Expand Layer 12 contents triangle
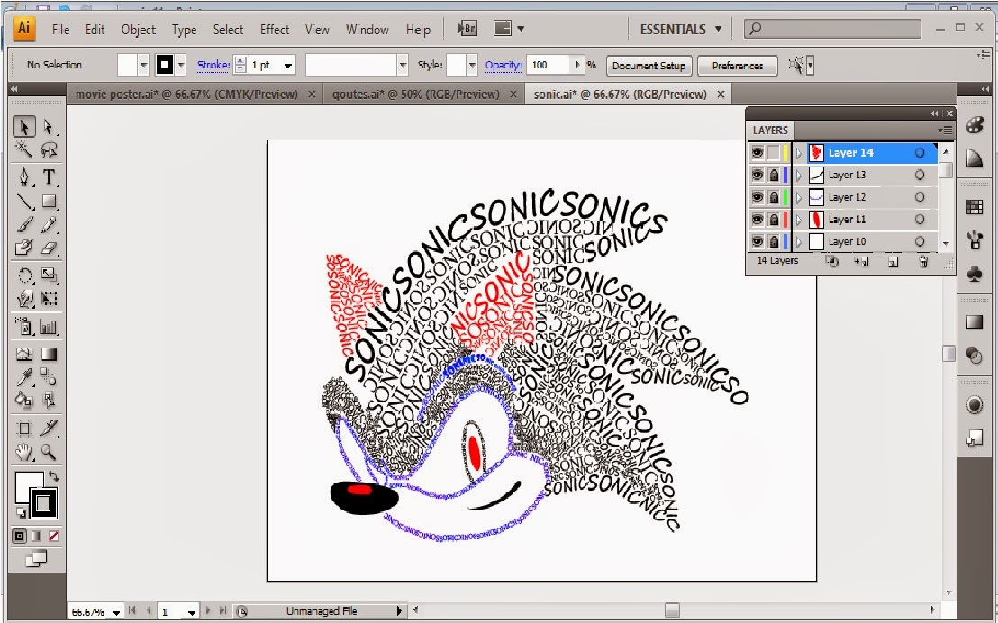Image resolution: width=998 pixels, height=623 pixels. 799,197
